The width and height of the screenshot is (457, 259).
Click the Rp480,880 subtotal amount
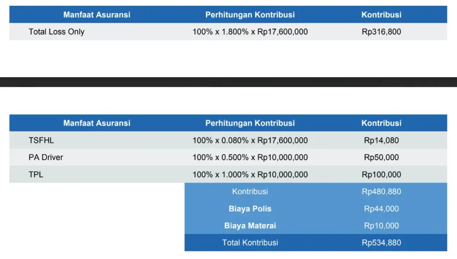tap(381, 192)
